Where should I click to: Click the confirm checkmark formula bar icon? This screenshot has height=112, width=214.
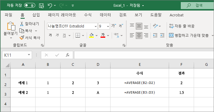click(x=57, y=55)
